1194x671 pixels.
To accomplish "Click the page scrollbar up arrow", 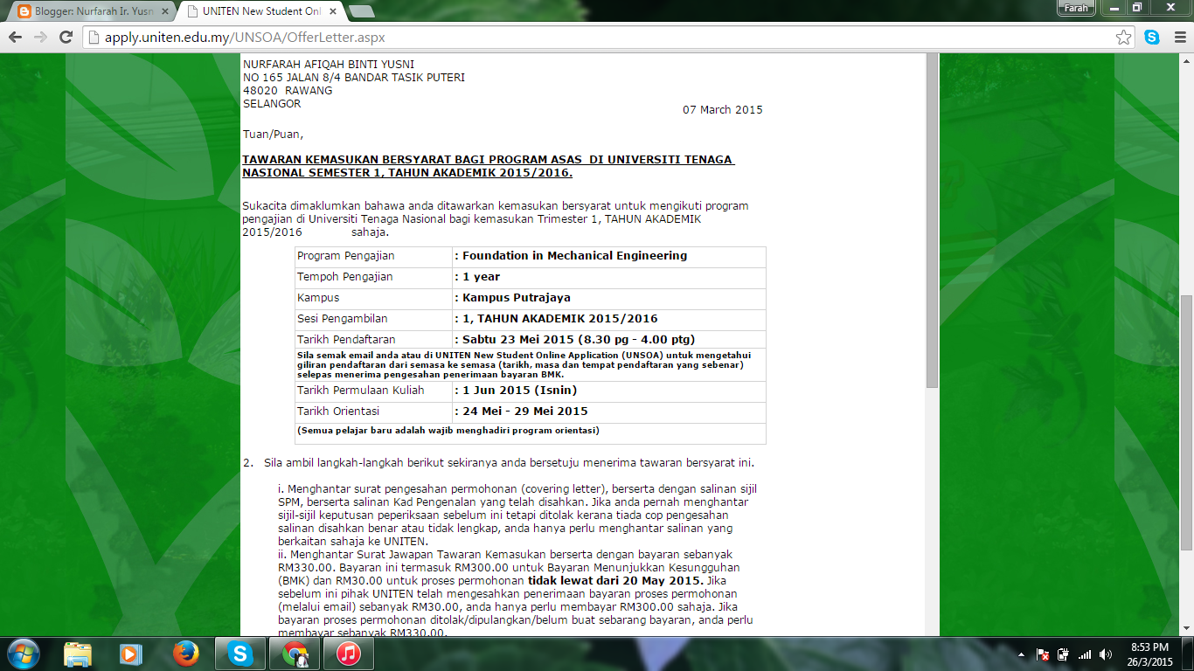I will click(x=1186, y=60).
